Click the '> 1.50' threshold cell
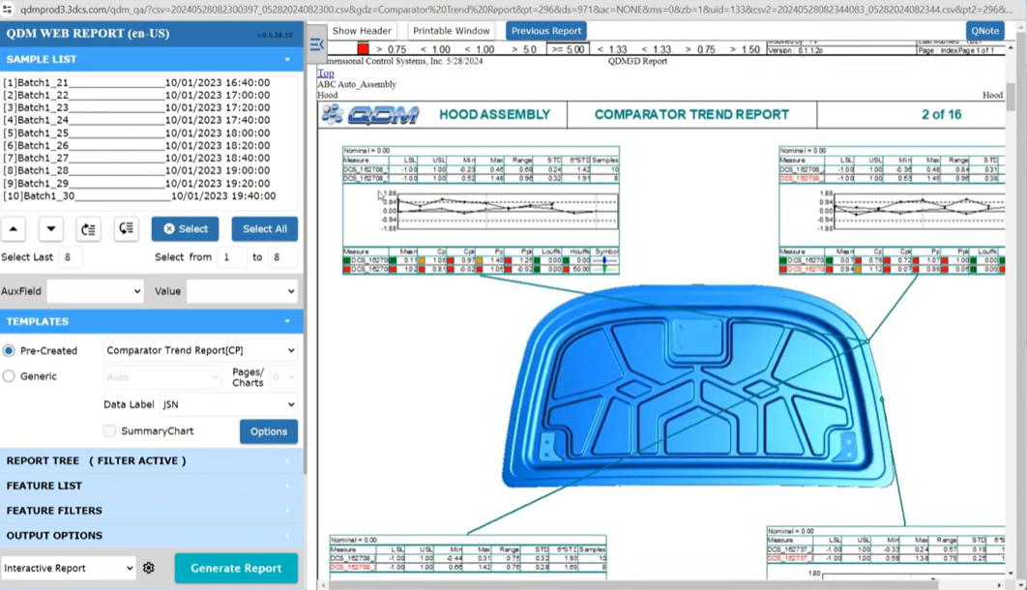 coord(746,49)
